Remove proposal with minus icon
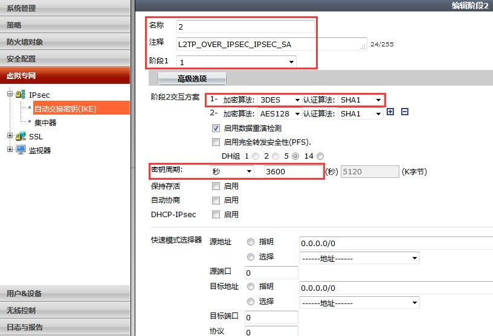Screen dimensions: 493x336 [405, 112]
